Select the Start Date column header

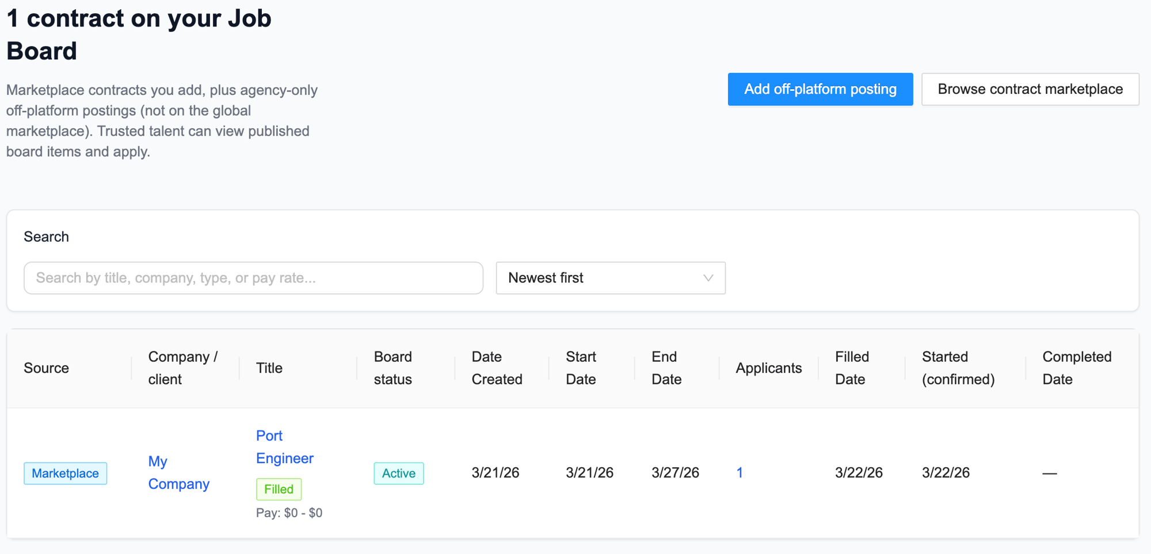tap(581, 368)
